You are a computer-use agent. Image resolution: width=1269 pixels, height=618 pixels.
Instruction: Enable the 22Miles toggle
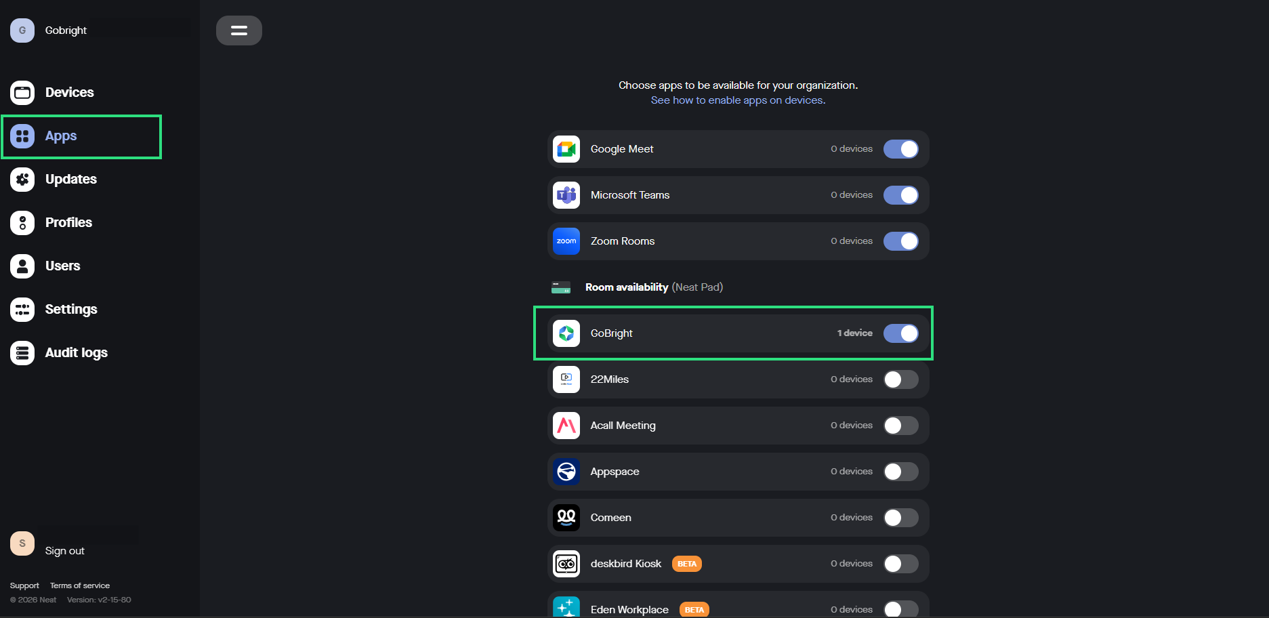900,379
